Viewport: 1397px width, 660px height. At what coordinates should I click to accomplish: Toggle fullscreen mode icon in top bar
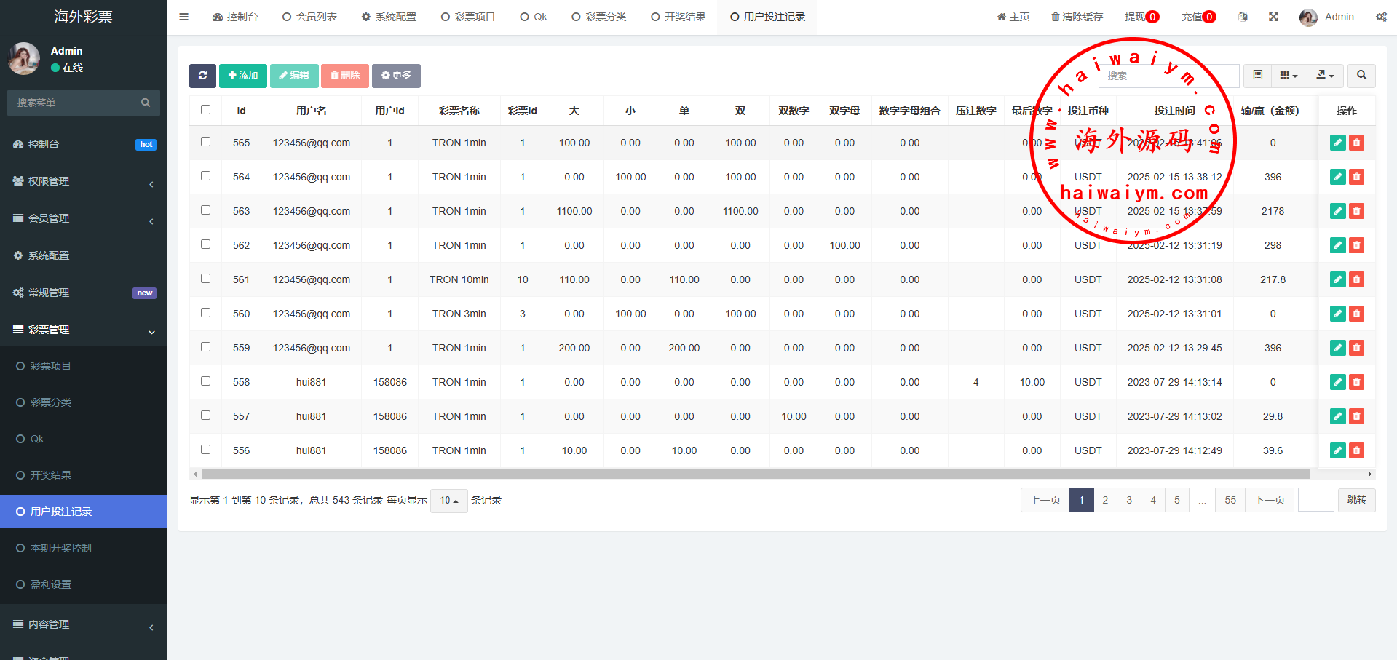pyautogui.click(x=1273, y=17)
